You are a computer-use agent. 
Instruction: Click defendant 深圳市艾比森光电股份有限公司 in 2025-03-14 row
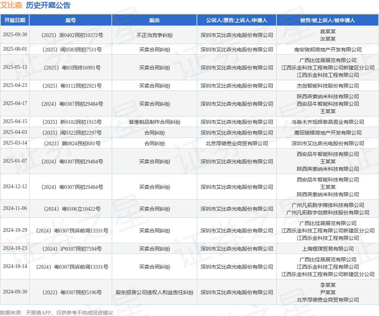pos(328,143)
